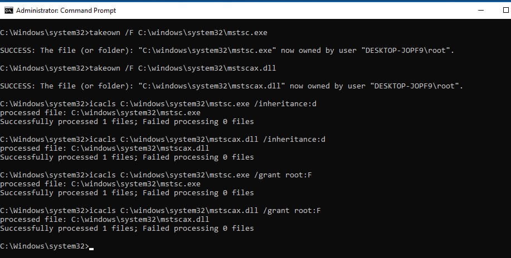
Task: Click the icacls mstsc.exe /grant root:F command
Action: (x=156, y=175)
